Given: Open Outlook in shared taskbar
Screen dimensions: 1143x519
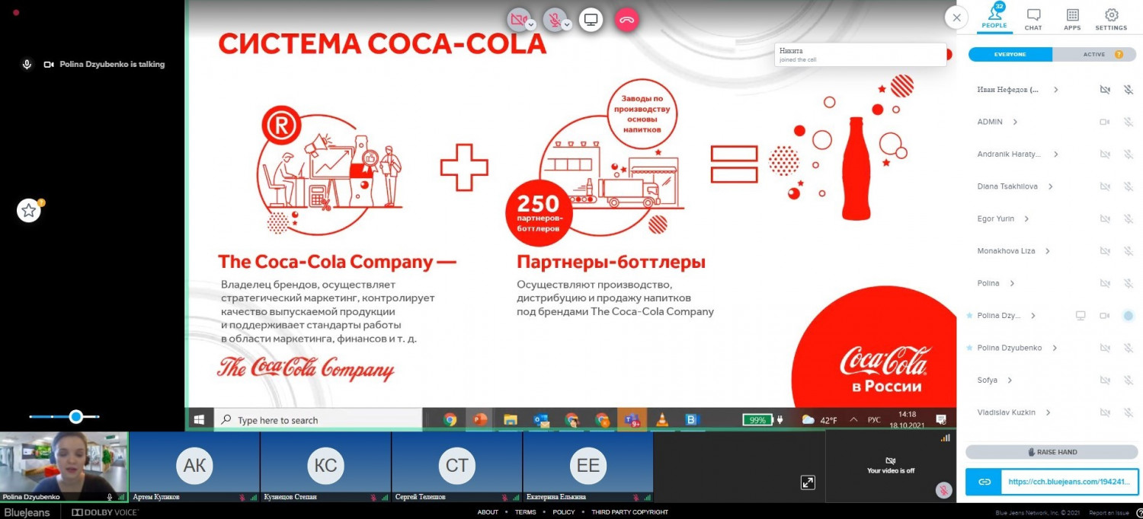Looking at the screenshot, I should coord(541,419).
